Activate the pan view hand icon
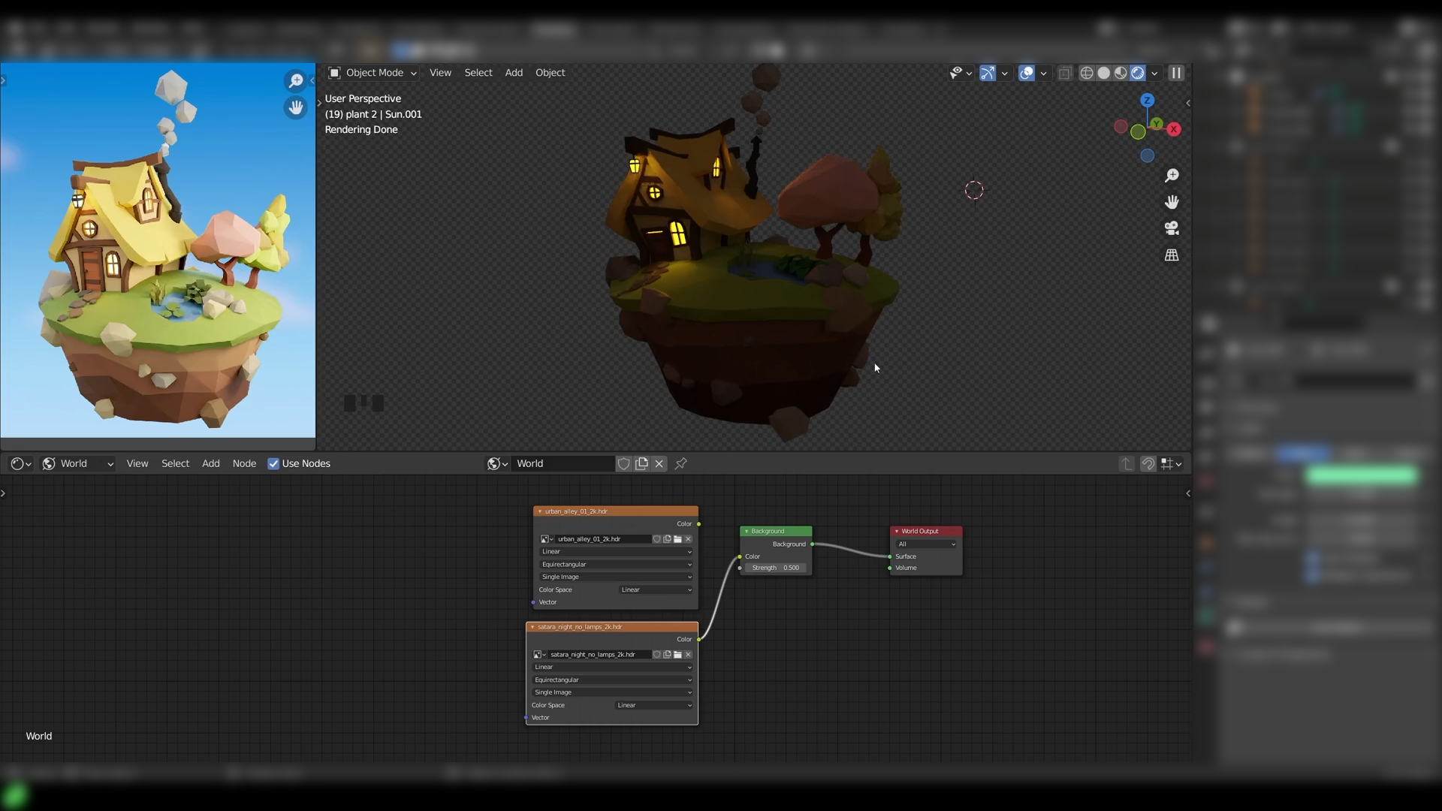The width and height of the screenshot is (1442, 811). tap(1172, 201)
